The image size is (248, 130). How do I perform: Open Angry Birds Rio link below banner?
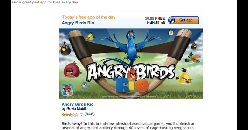pos(78,104)
